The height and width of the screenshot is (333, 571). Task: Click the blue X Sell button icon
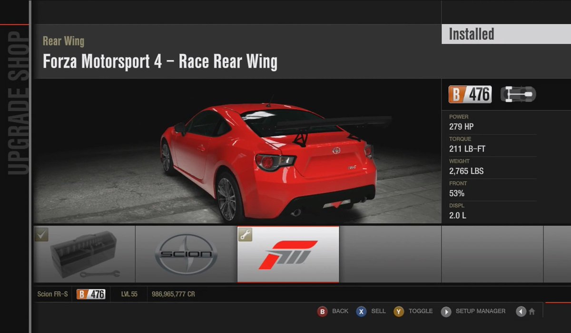point(362,312)
